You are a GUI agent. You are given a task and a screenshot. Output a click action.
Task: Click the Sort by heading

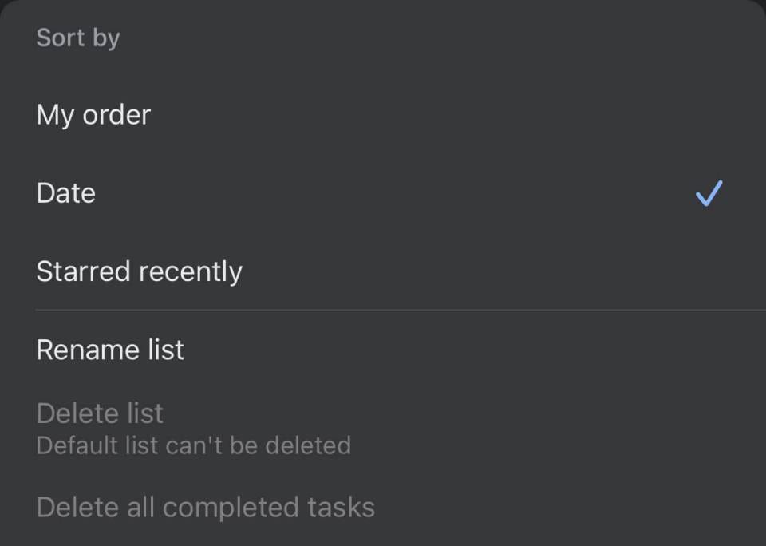coord(77,37)
